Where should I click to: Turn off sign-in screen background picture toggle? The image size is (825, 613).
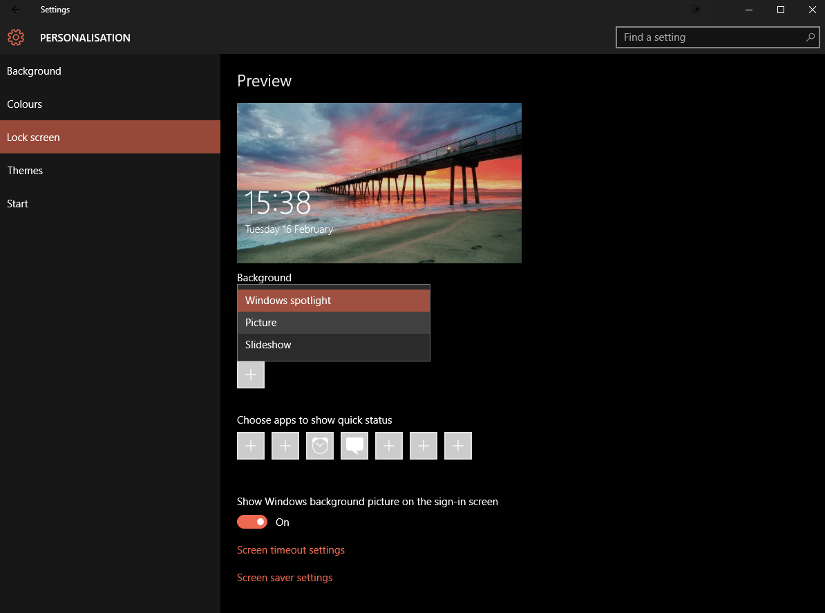pos(252,522)
